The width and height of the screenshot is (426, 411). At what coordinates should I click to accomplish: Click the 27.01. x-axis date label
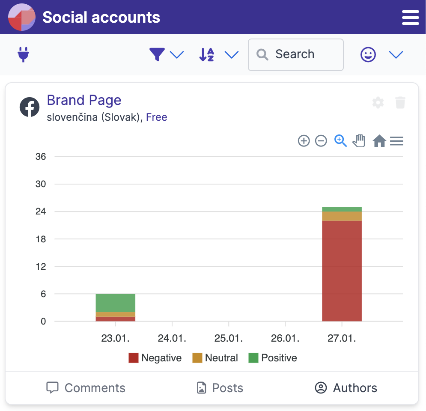click(342, 338)
